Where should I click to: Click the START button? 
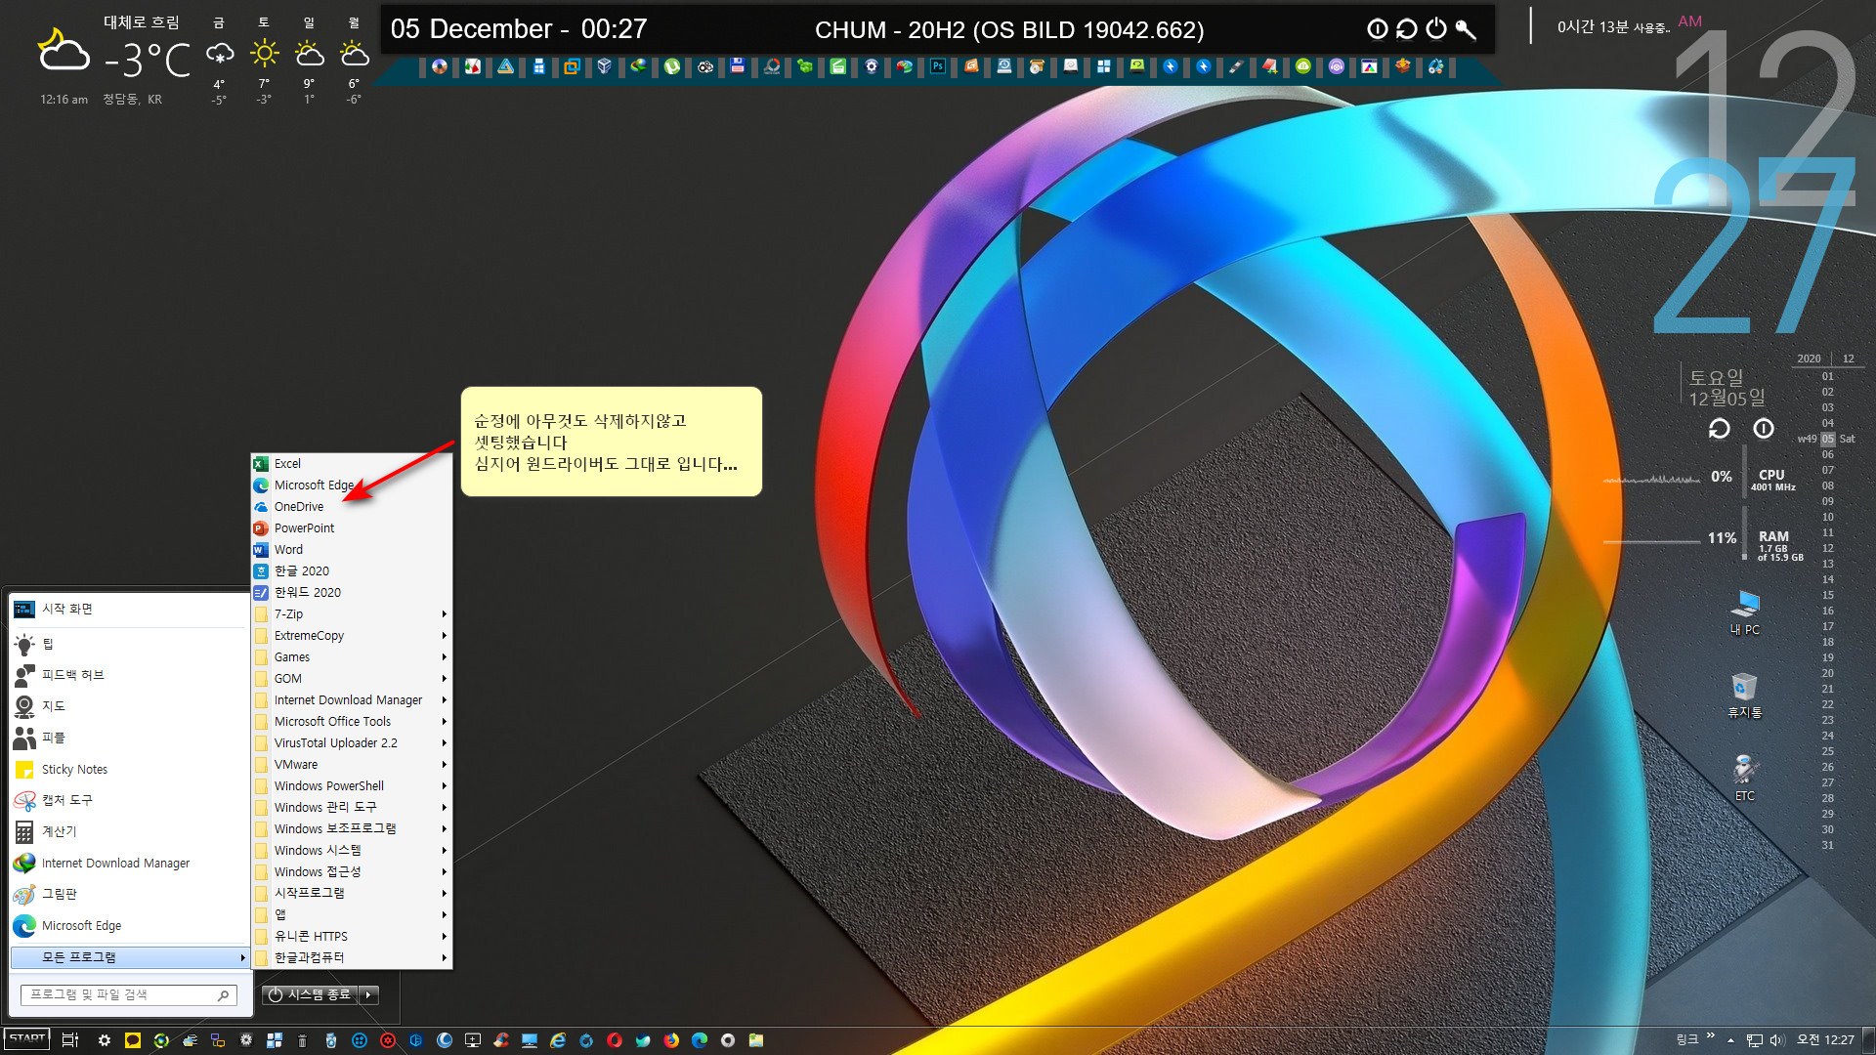[26, 1039]
